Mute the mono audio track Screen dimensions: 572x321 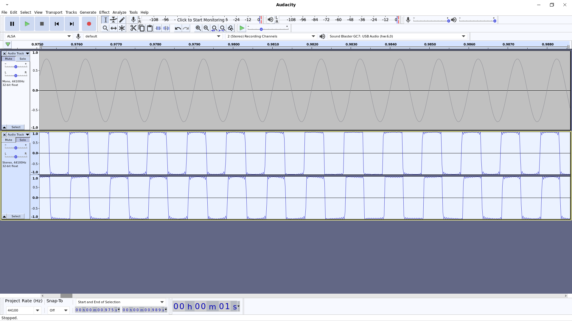coord(9,59)
